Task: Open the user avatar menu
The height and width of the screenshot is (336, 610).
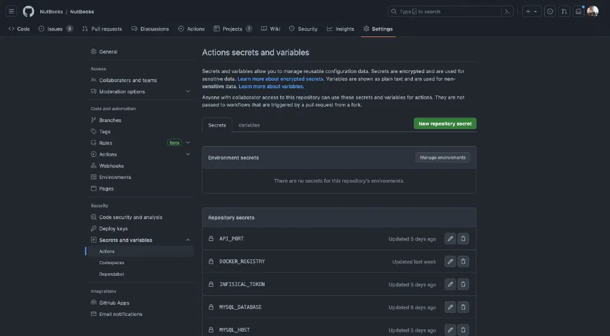Action: (x=592, y=11)
